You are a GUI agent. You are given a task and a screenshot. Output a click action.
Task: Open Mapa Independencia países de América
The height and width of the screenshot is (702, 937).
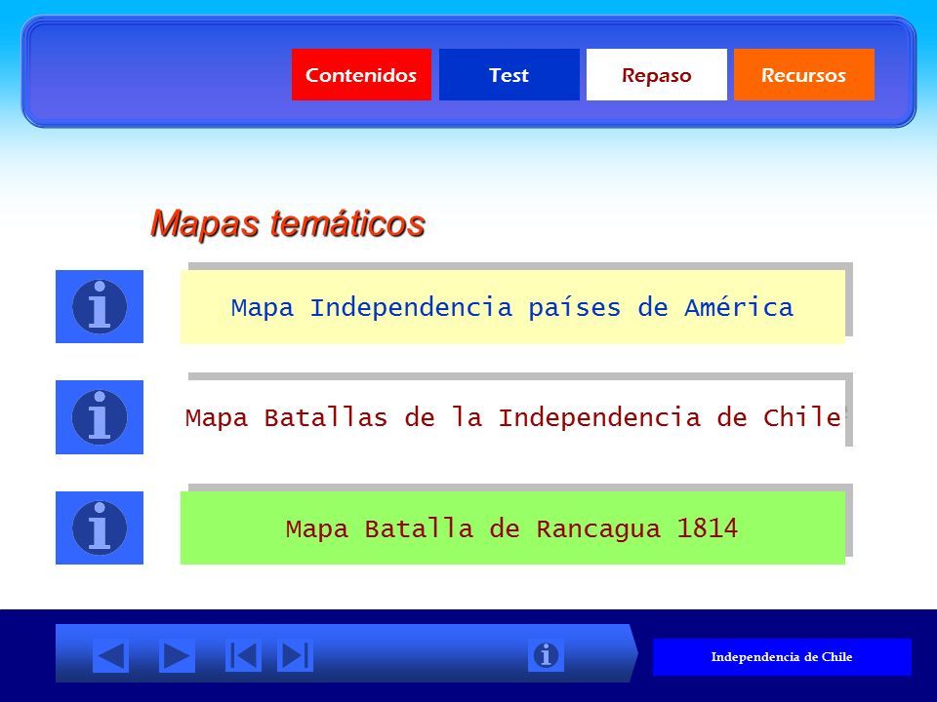tap(512, 307)
